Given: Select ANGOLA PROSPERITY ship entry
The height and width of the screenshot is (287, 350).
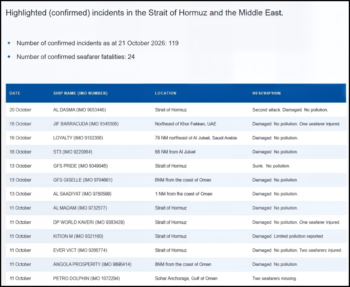Looking at the screenshot, I should [92, 264].
